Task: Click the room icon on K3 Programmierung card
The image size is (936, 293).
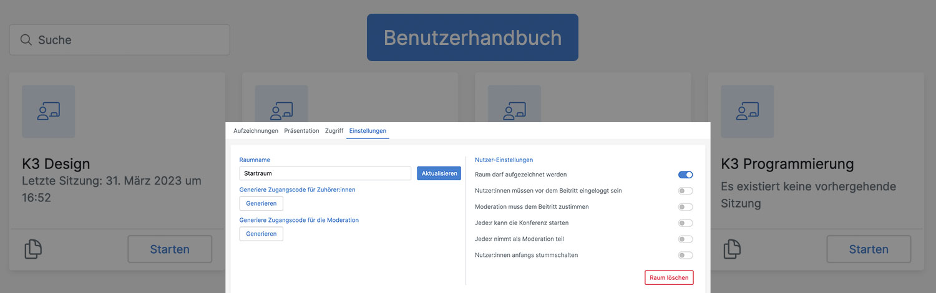Action: coord(747,112)
